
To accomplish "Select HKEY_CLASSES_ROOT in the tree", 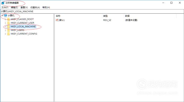I will tap(22, 19).
